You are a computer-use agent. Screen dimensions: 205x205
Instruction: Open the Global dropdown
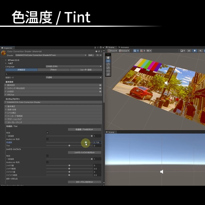coord(124,51)
